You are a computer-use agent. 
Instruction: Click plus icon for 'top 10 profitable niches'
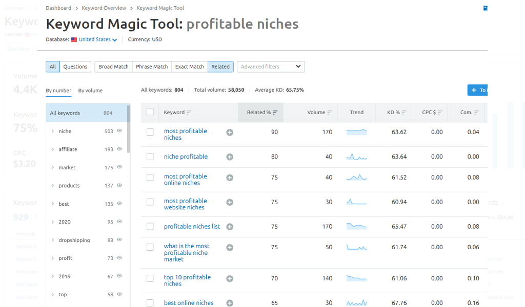tap(230, 279)
